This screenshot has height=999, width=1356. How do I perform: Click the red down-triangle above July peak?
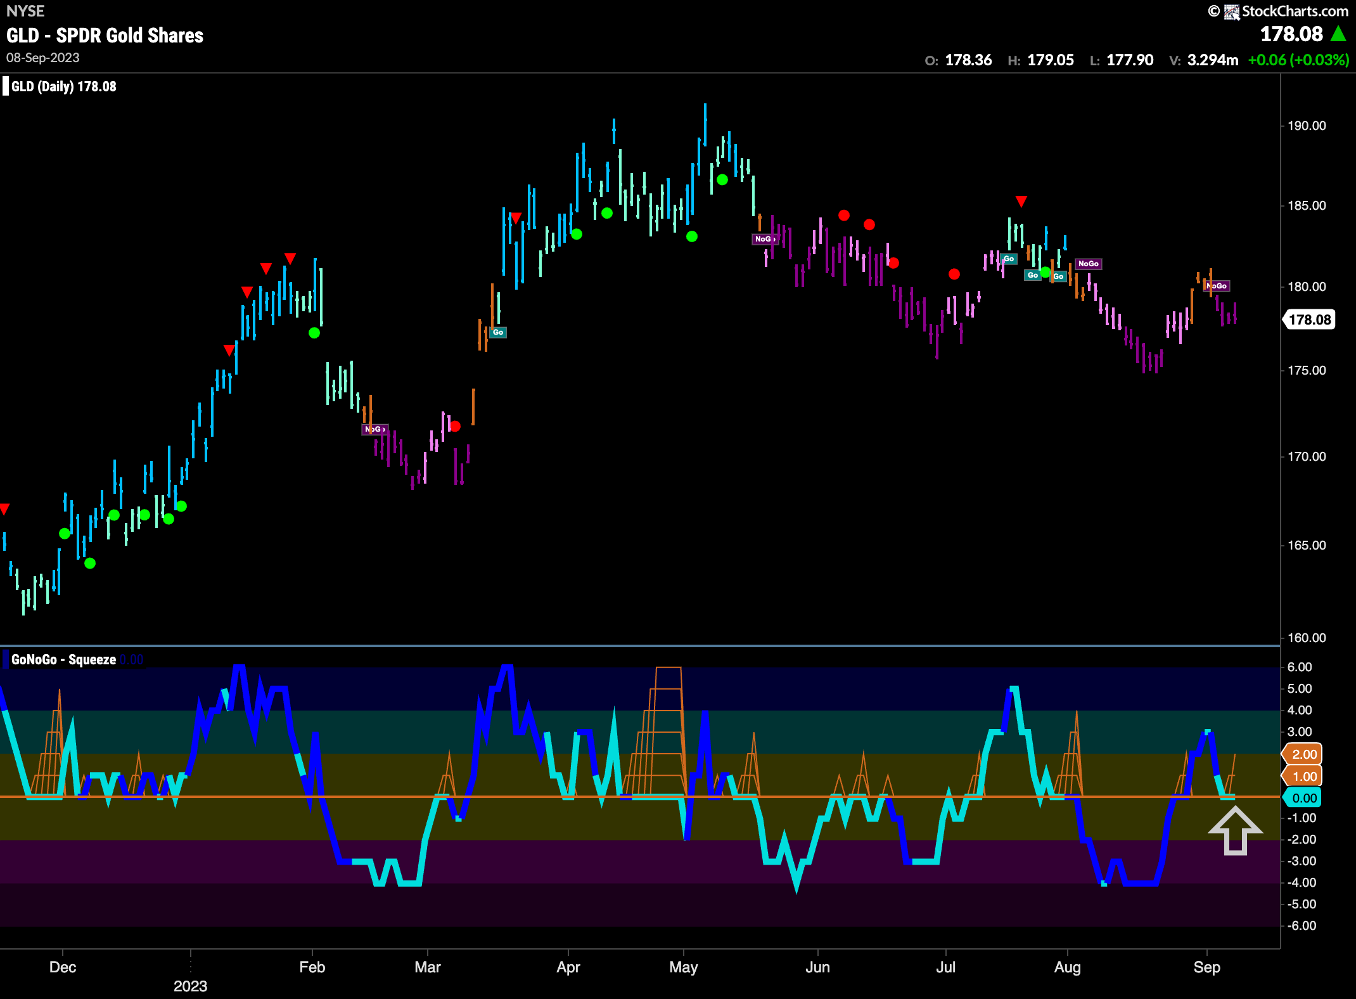[x=1021, y=202]
